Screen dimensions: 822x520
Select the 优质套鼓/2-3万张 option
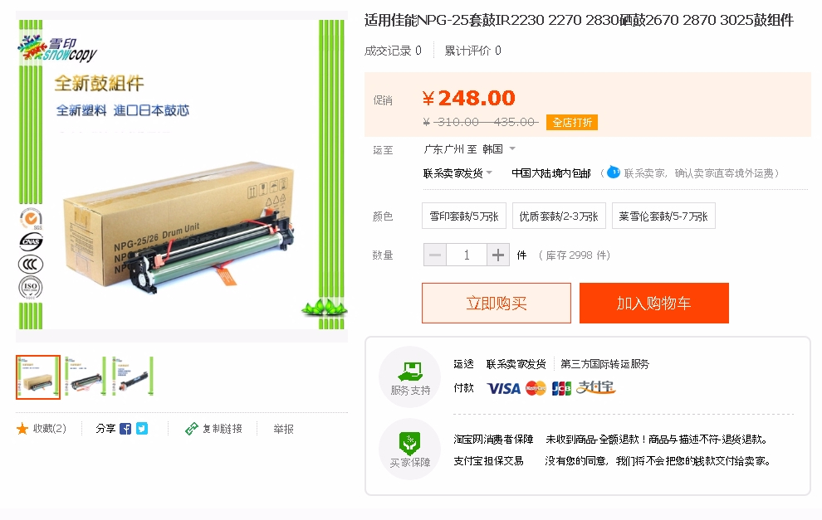(x=559, y=216)
